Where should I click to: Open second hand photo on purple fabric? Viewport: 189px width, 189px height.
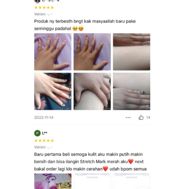pos(92,52)
